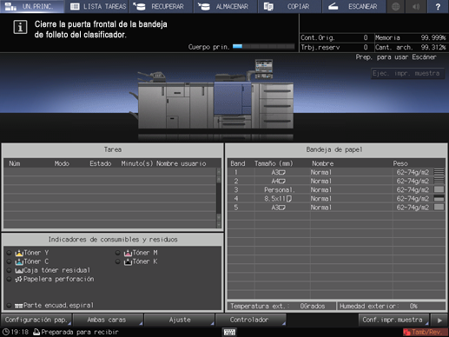
Task: Click the Controlador button
Action: pos(251,320)
